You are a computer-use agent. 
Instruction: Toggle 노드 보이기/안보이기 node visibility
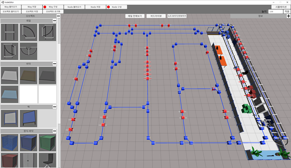[x=177, y=16]
